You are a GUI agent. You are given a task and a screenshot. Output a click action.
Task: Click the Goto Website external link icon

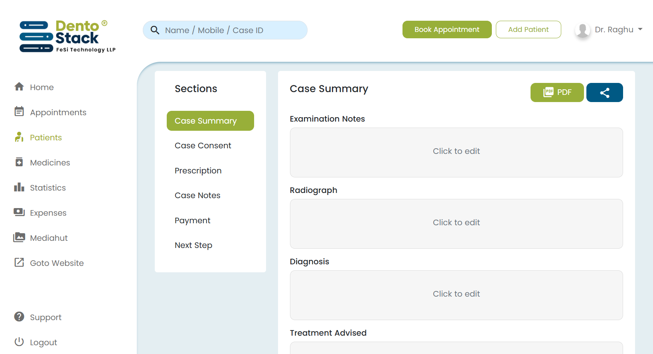point(19,263)
